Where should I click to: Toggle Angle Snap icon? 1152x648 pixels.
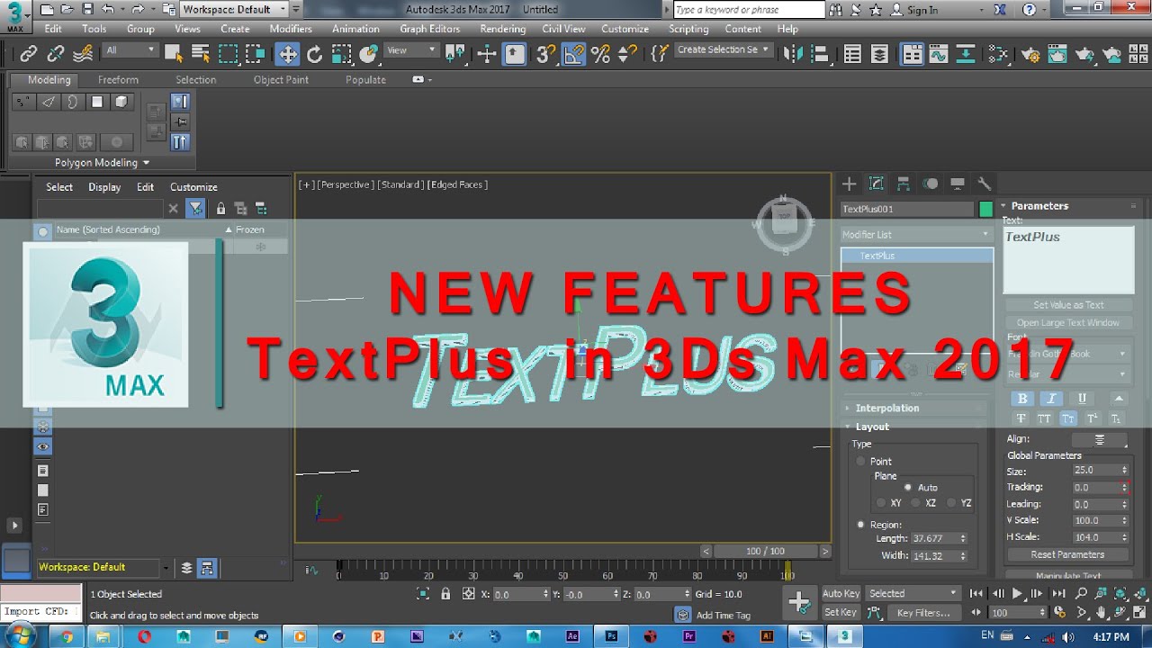click(573, 54)
